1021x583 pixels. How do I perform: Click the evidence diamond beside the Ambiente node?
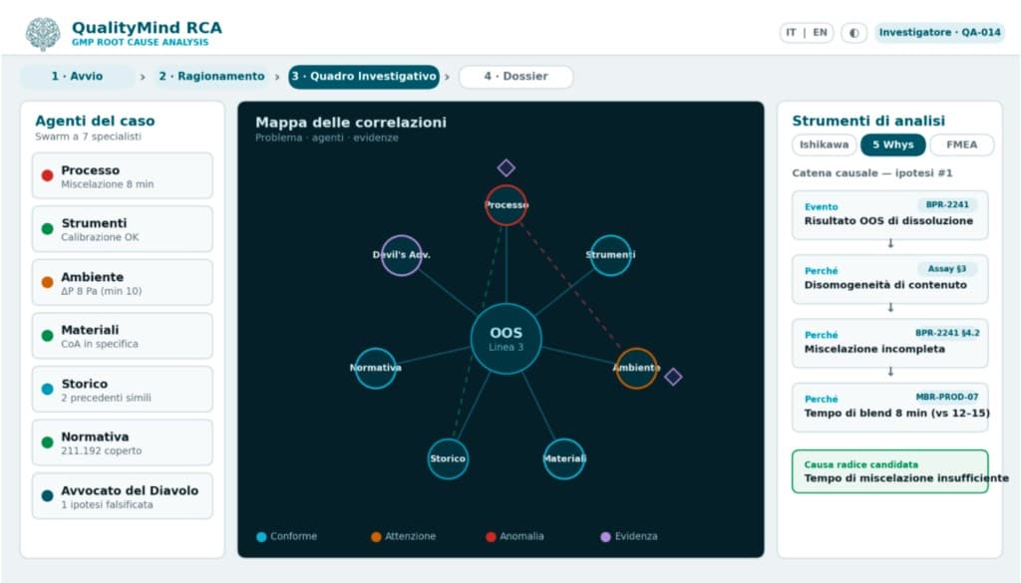673,377
